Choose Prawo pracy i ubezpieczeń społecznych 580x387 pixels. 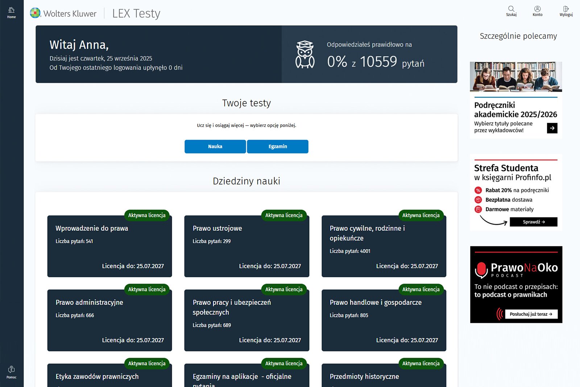point(246,321)
